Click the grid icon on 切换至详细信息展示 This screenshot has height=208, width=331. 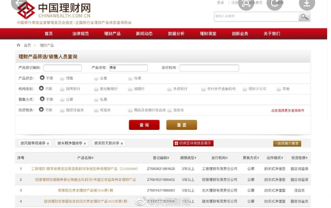176,143
